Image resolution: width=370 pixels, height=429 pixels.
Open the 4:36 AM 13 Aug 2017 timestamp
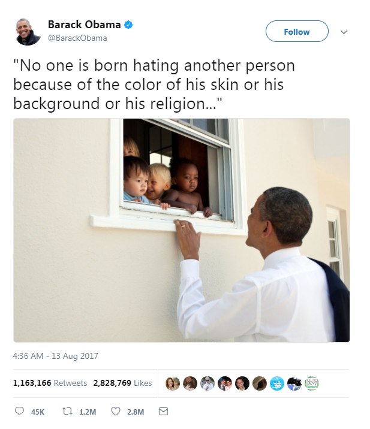55,356
